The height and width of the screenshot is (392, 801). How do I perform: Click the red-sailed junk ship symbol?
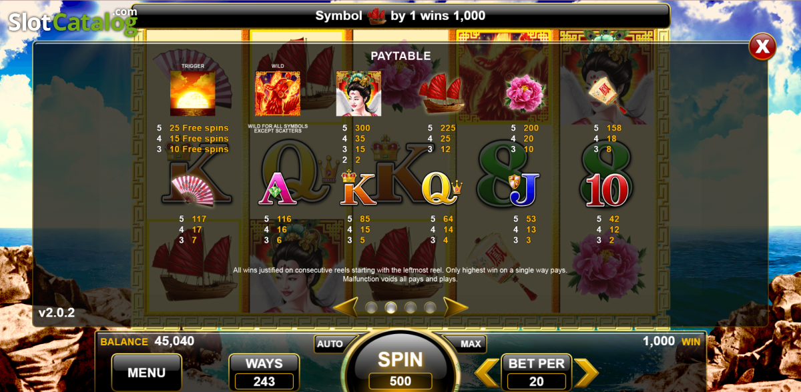[441, 94]
